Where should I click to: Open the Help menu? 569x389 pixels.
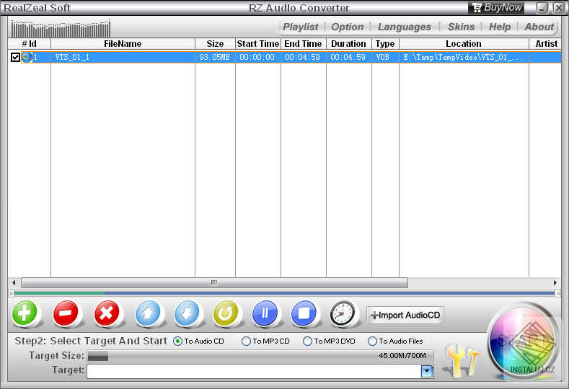click(x=500, y=27)
